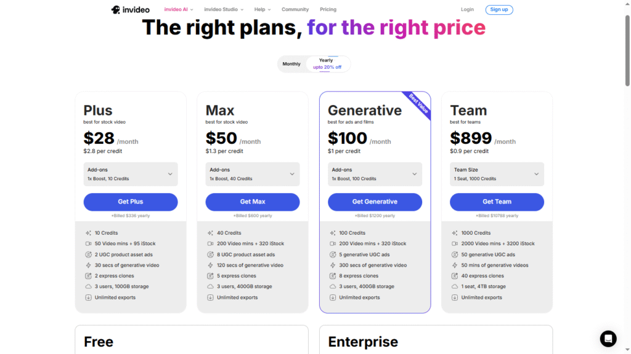Click the Get Generative button
This screenshot has width=631, height=354.
pyautogui.click(x=375, y=202)
